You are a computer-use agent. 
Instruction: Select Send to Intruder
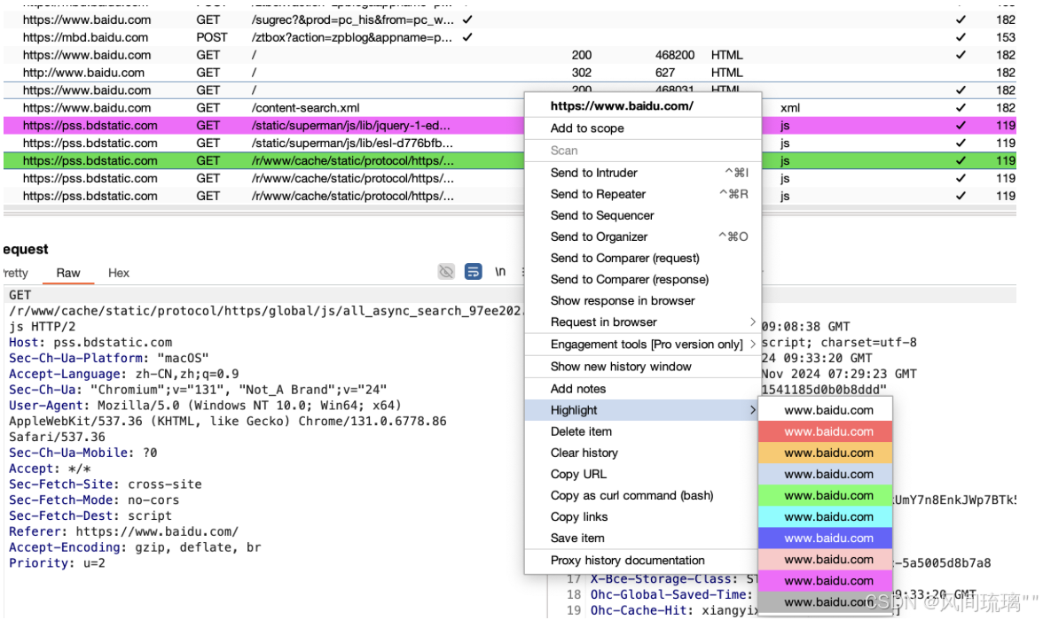tap(643, 173)
